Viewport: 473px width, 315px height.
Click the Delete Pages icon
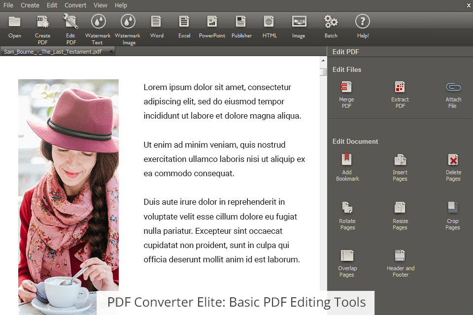[453, 159]
